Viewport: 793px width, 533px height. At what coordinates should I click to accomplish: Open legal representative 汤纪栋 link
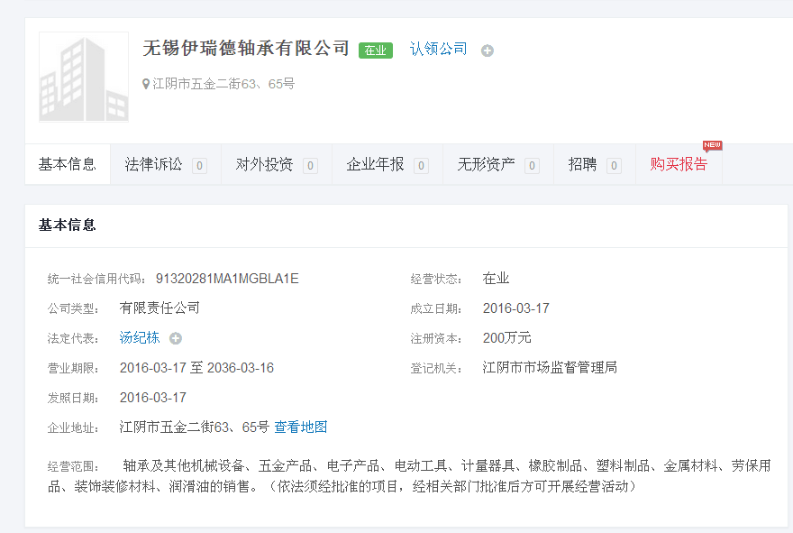pyautogui.click(x=140, y=337)
